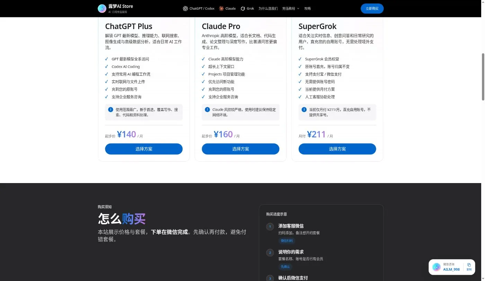Choose plan under Claude Pro card
Screen dimensions: 485x281
pyautogui.click(x=240, y=149)
